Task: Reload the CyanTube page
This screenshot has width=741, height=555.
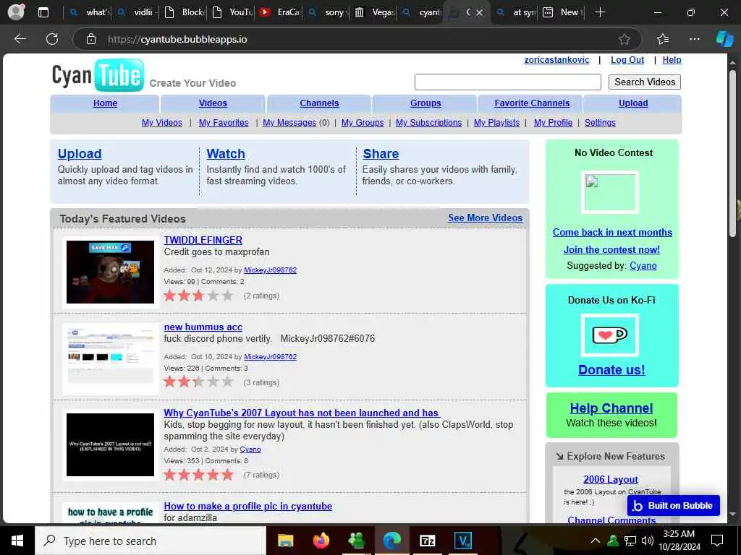Action: [52, 39]
